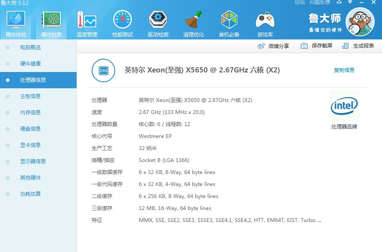382x252 pixels.
Task: Click the Weibo share icon
Action: coord(261,46)
